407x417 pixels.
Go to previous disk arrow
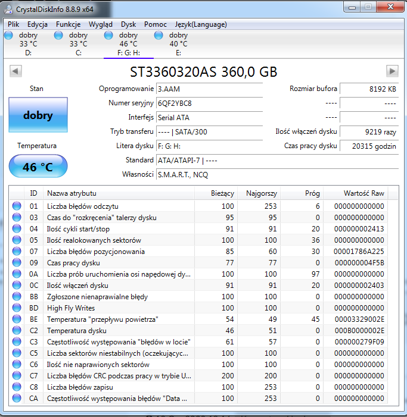coord(15,71)
